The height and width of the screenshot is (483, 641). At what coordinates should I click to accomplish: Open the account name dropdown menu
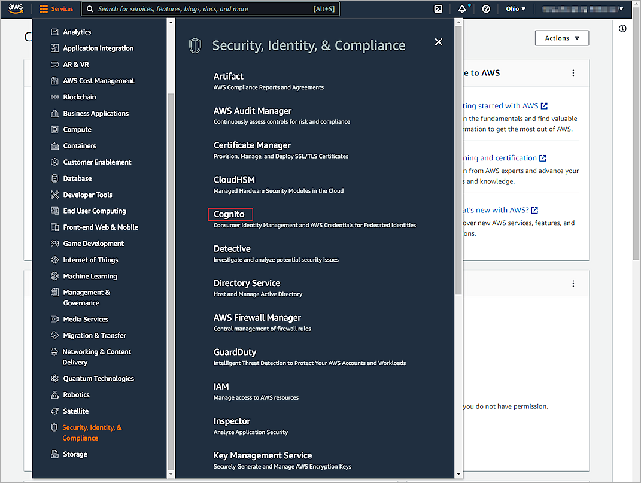pyautogui.click(x=584, y=9)
